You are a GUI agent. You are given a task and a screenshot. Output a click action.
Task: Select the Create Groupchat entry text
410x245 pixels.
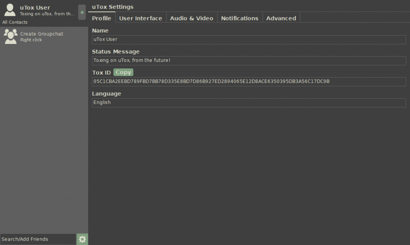coord(42,34)
